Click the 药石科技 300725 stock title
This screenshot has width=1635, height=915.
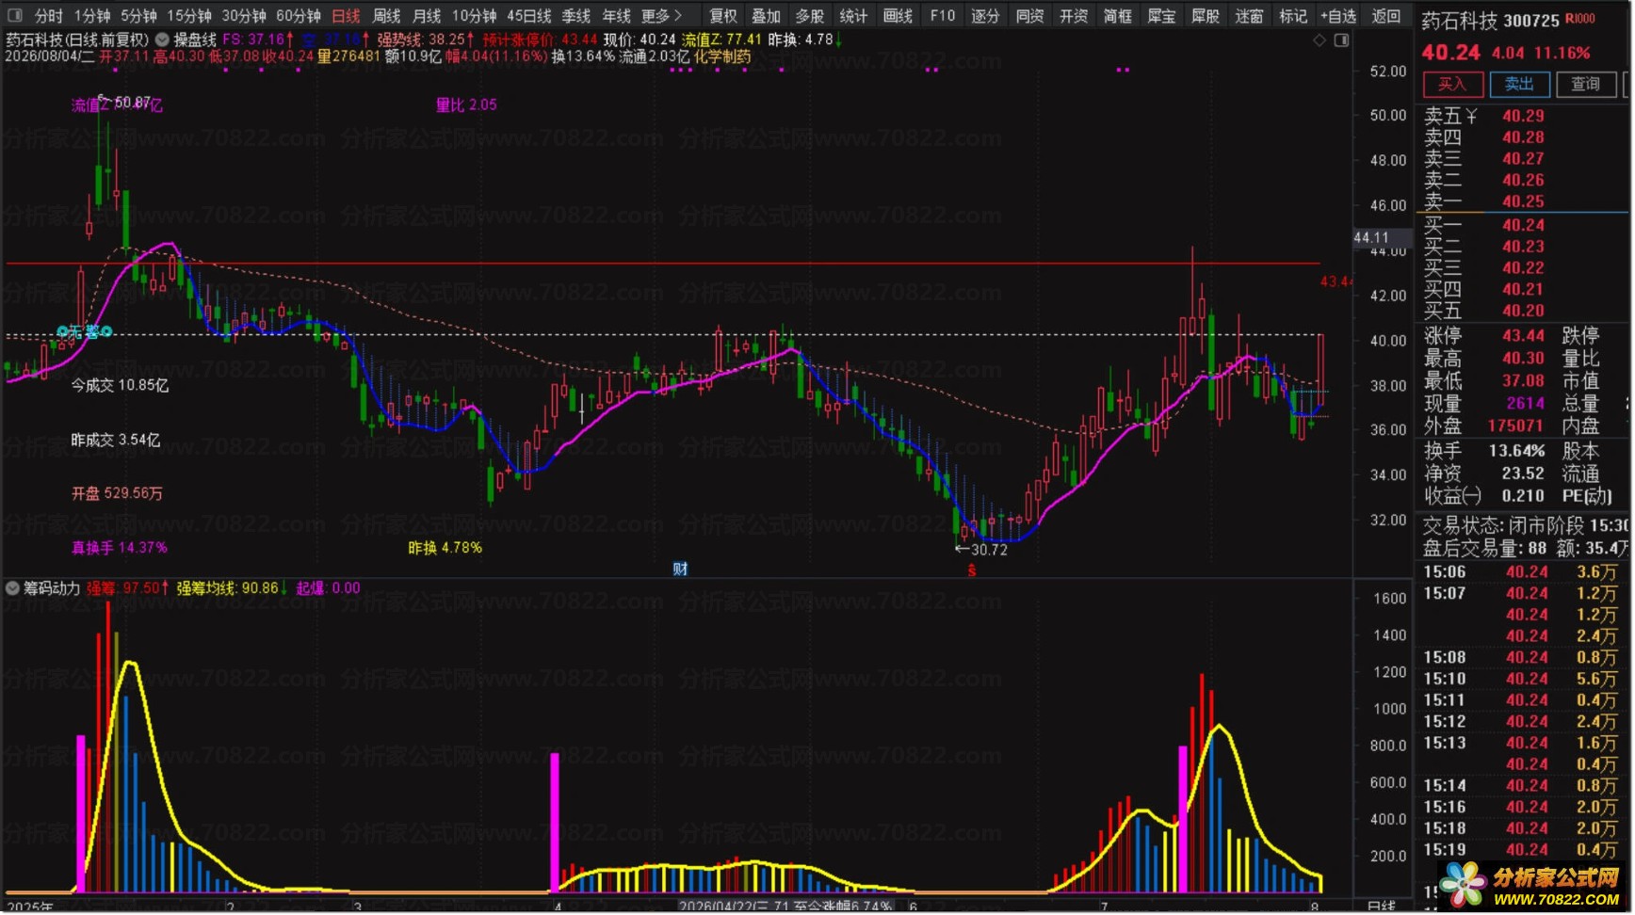pyautogui.click(x=1490, y=21)
